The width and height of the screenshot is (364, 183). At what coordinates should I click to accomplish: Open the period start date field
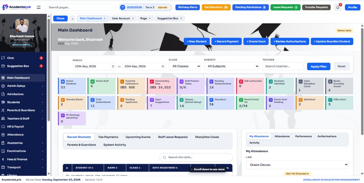[x=95, y=66]
